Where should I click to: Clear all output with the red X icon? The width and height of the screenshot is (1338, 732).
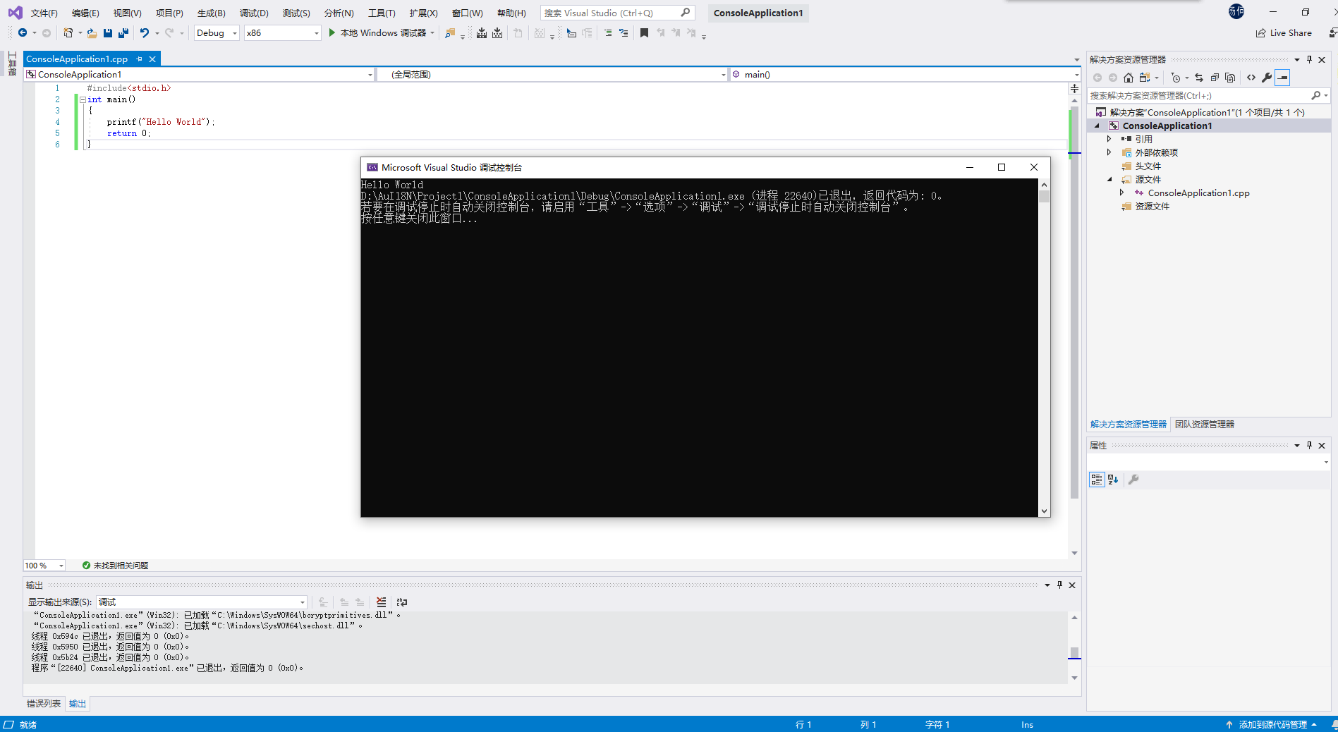(381, 602)
